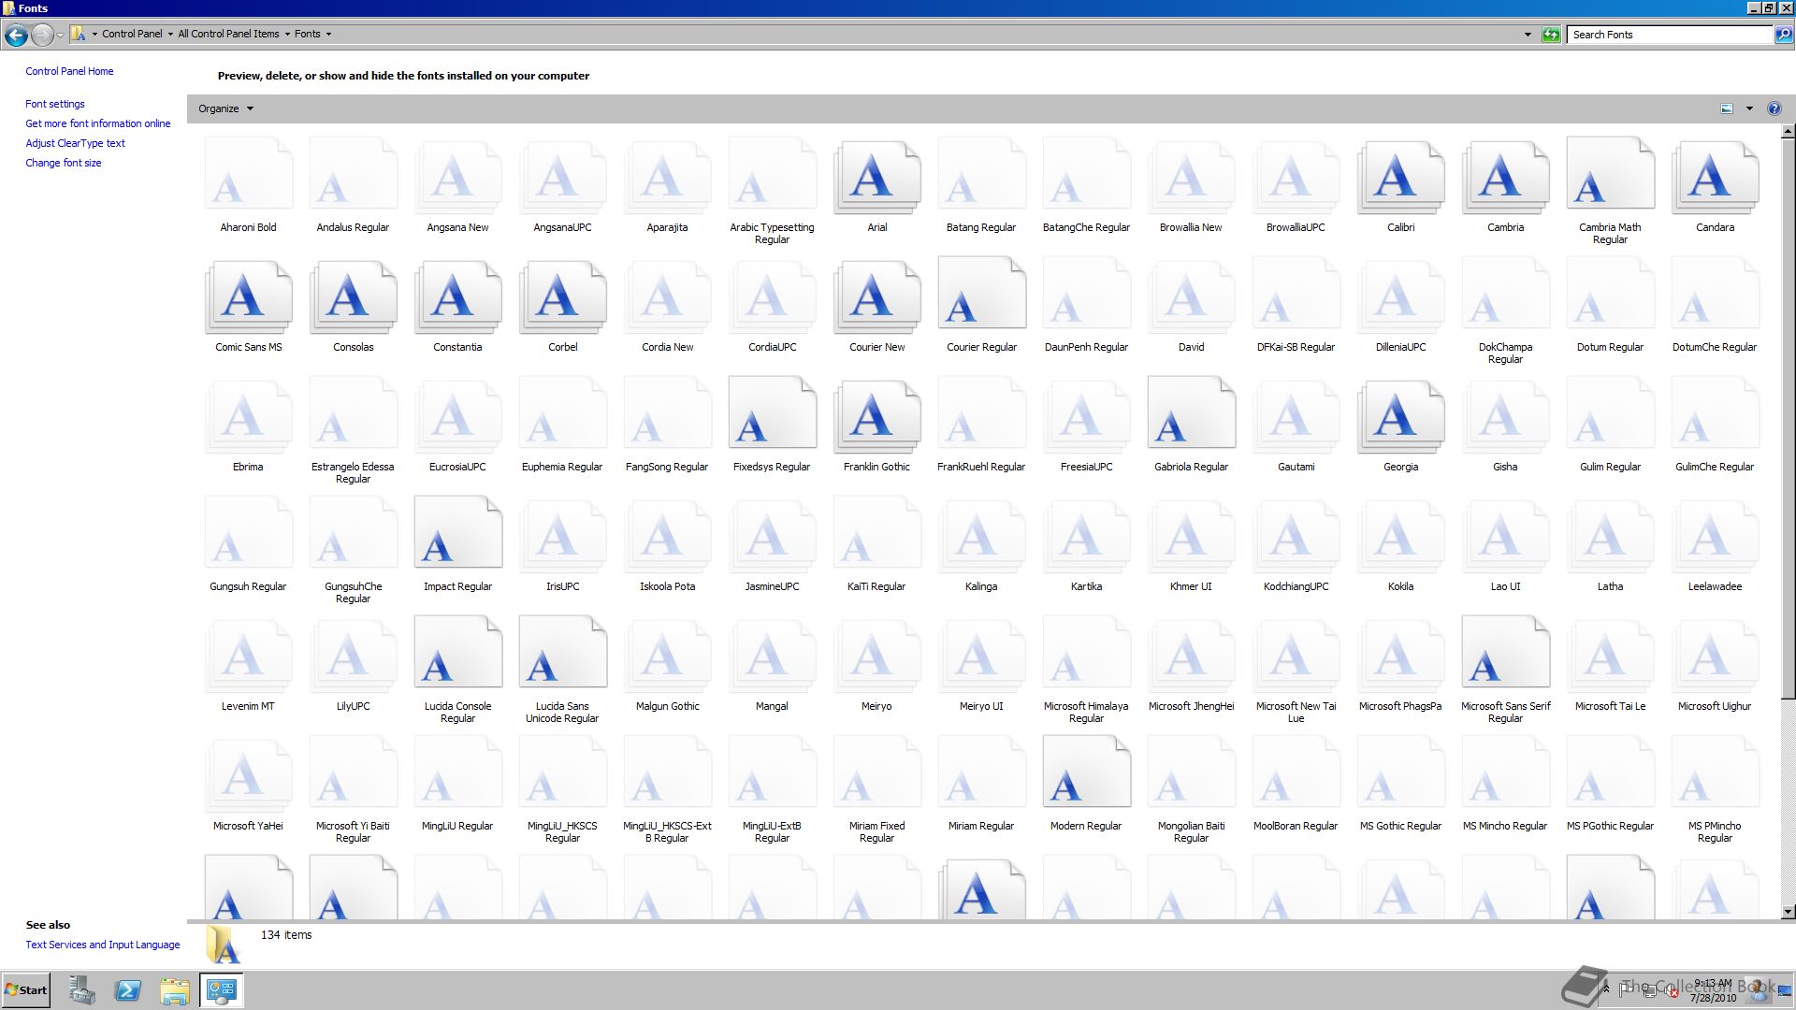Select the Leelawadee font
The image size is (1796, 1010).
coord(1715,537)
